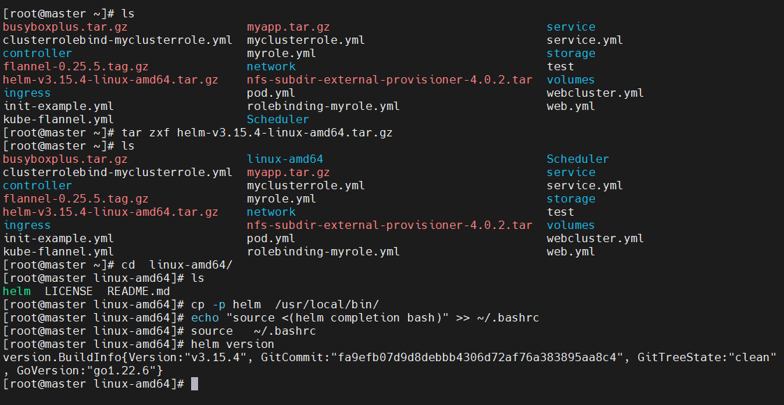Select the green helm executable file name

pyautogui.click(x=17, y=292)
